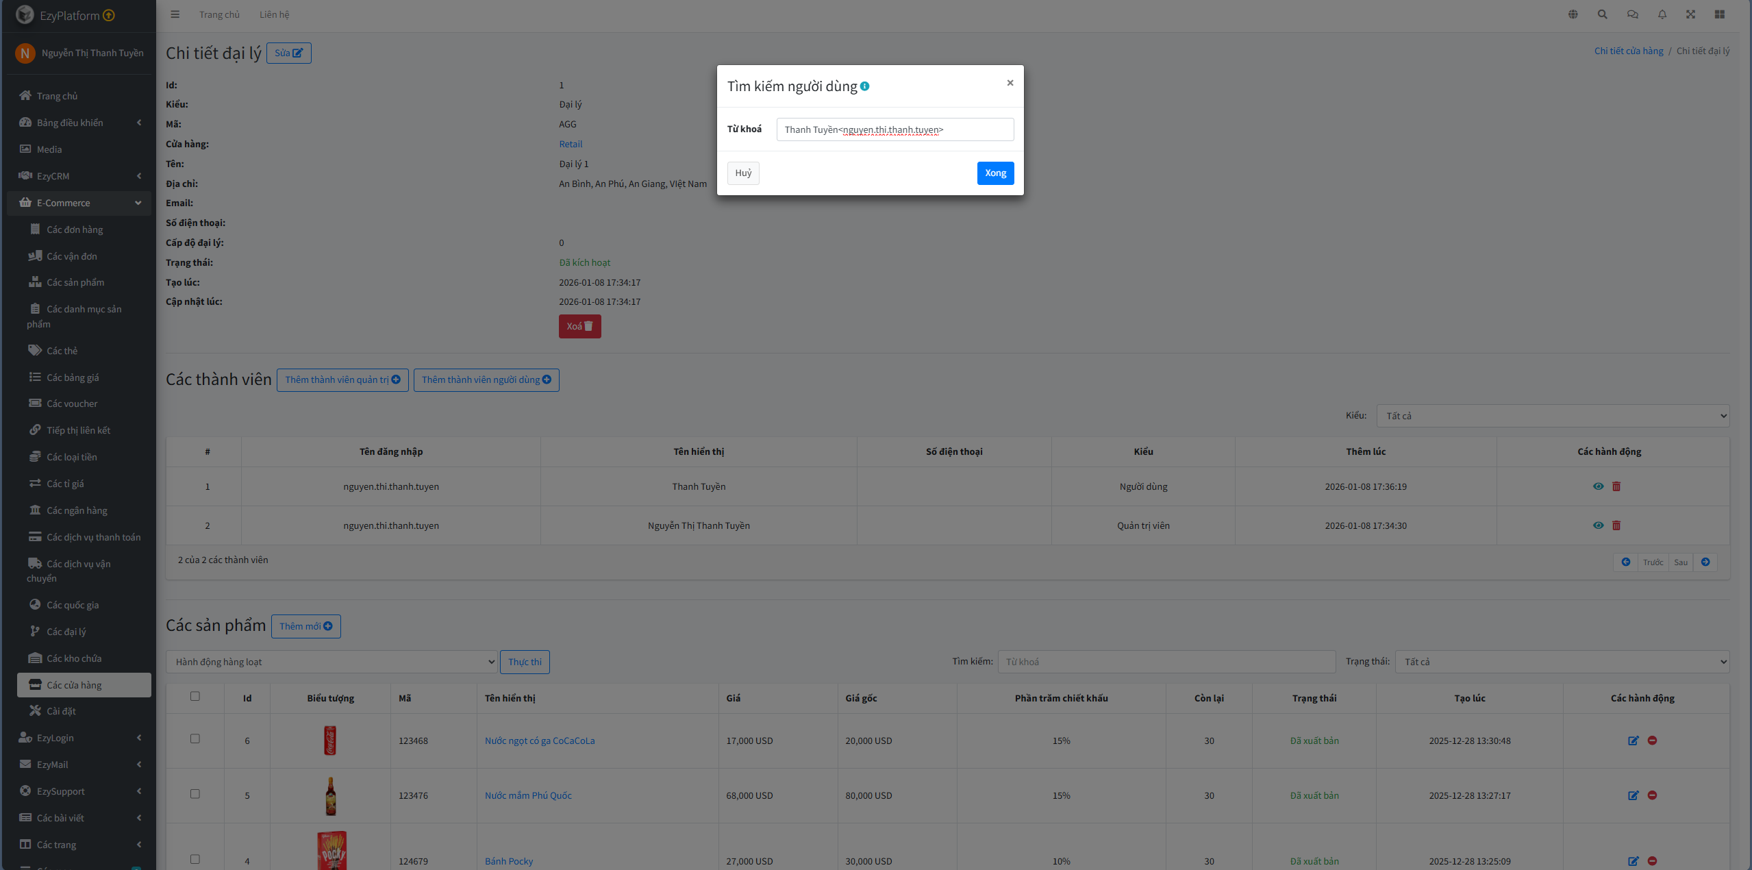Go to Liên hệ in top navigation
This screenshot has height=870, width=1752.
pos(274,14)
